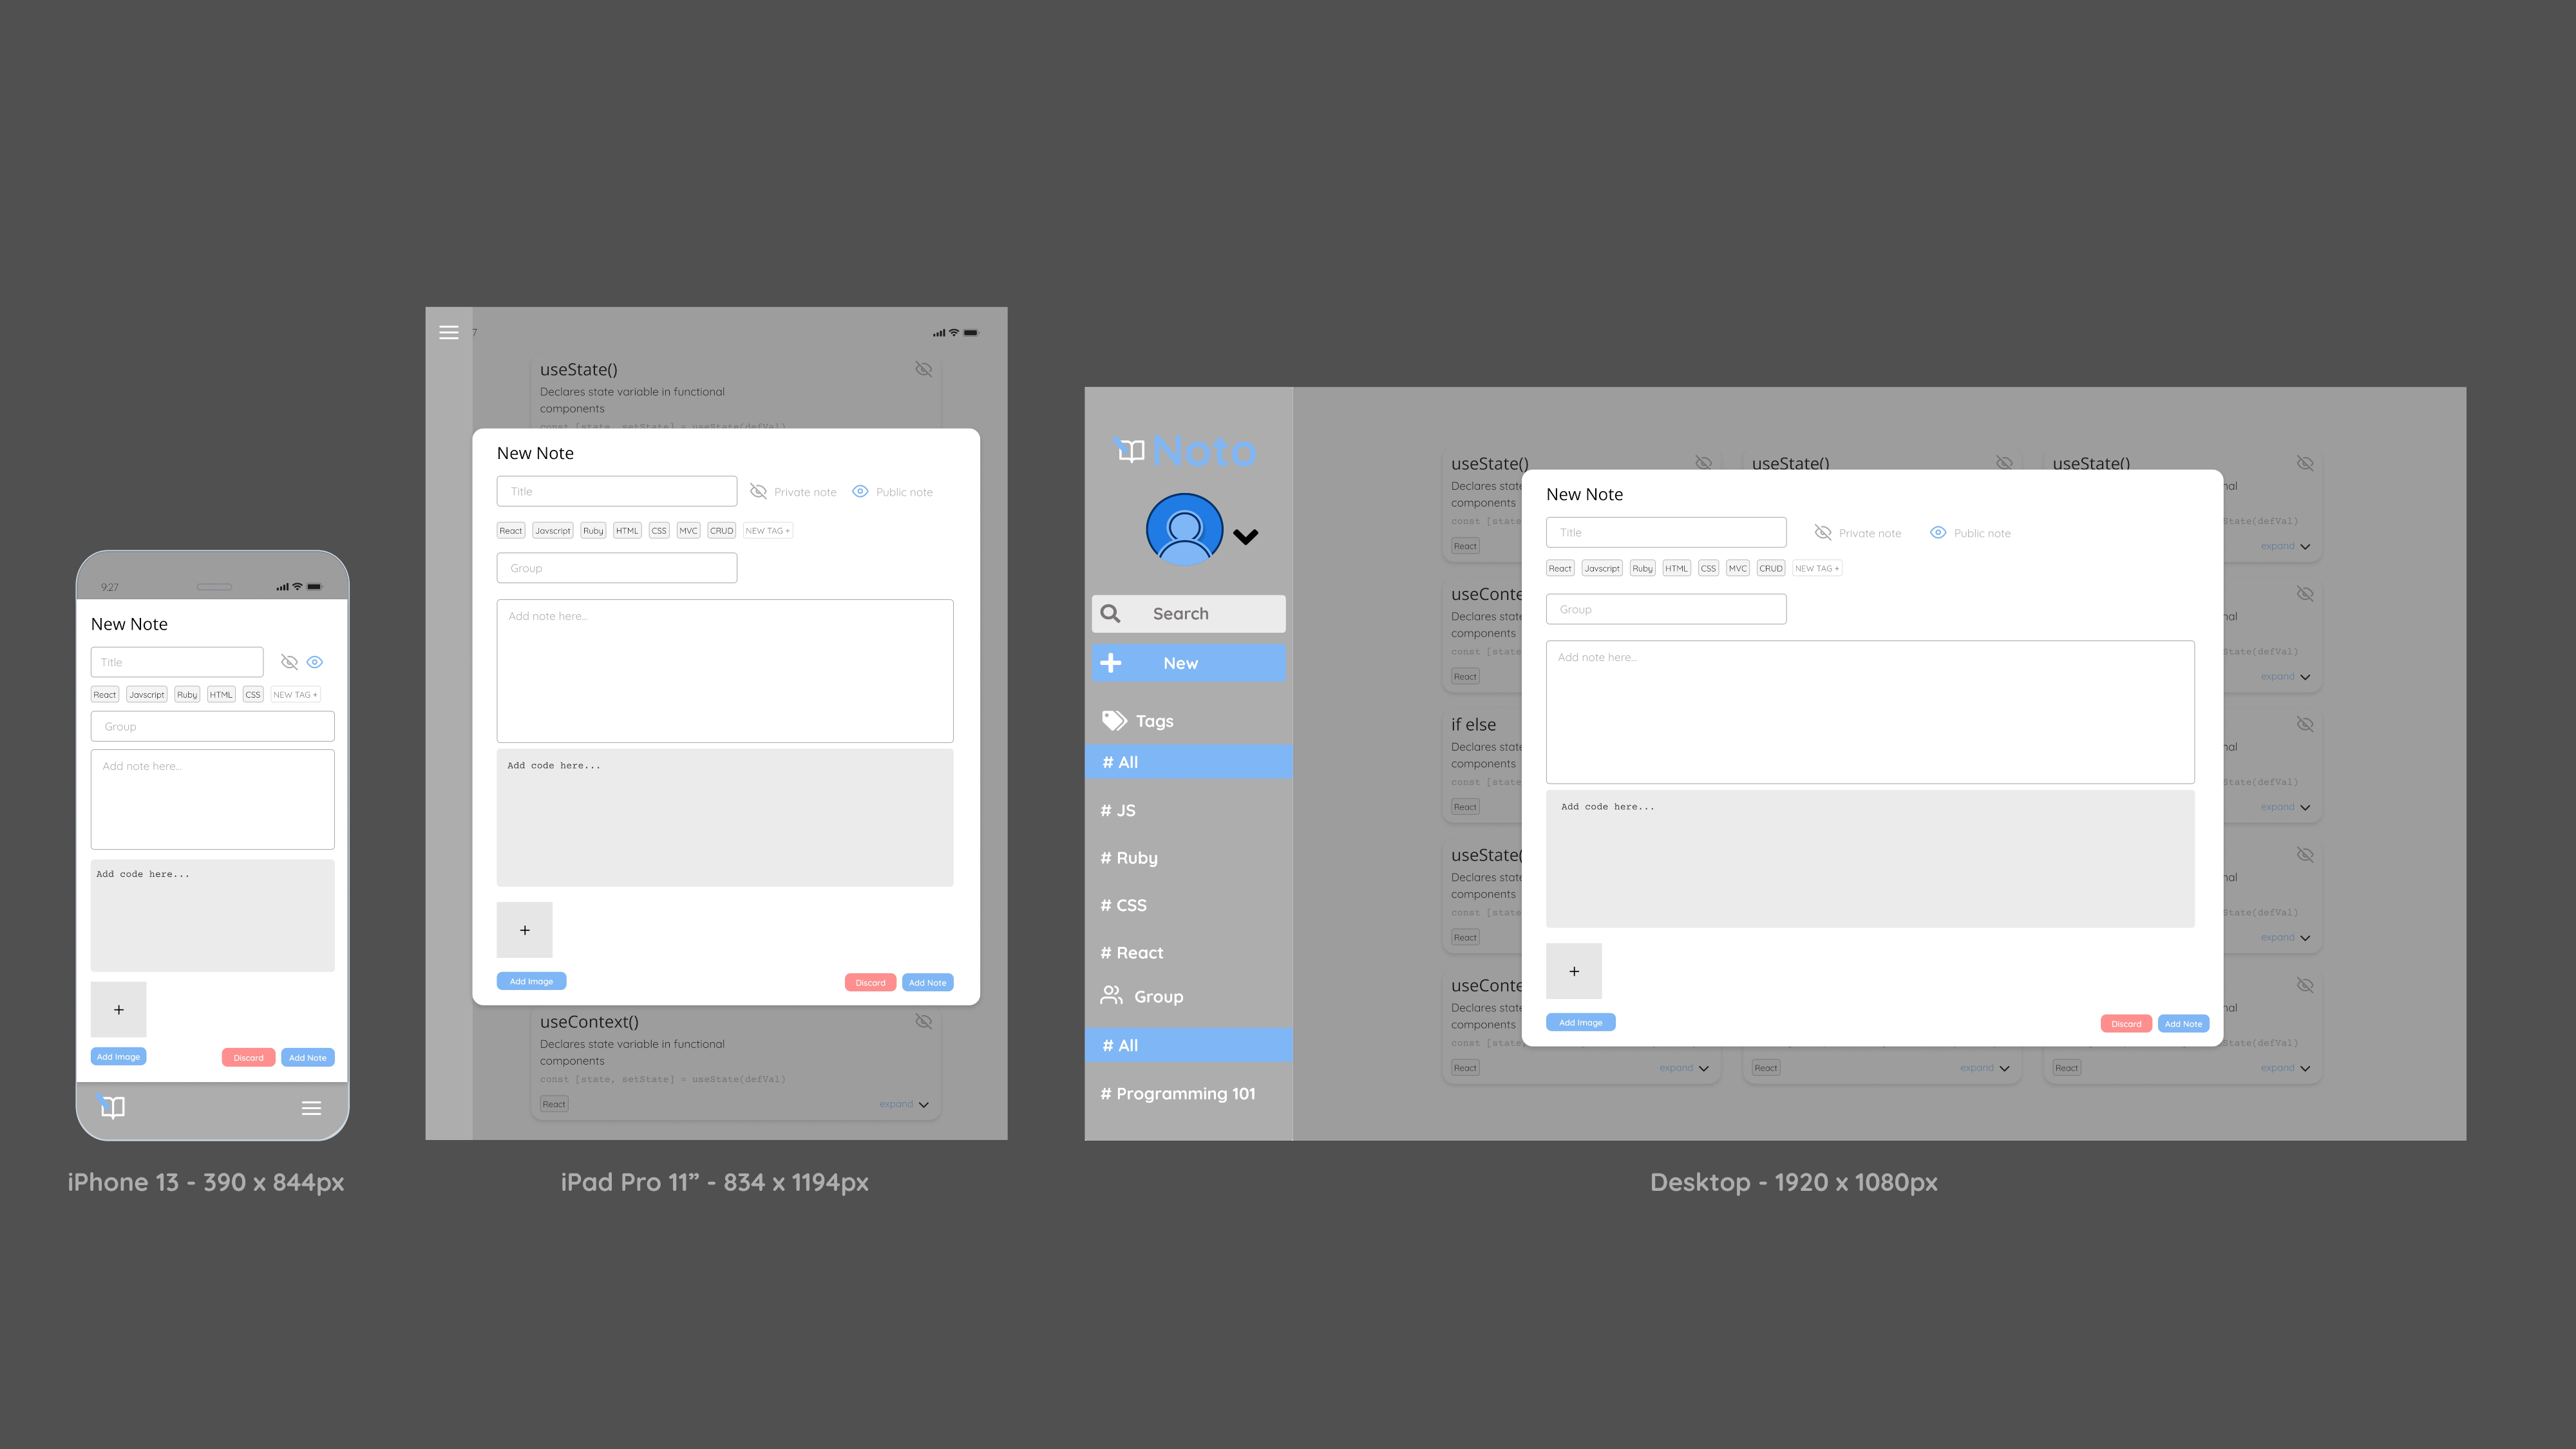Click the Group people icon in the sidebar
This screenshot has width=2576, height=1449.
click(1111, 995)
